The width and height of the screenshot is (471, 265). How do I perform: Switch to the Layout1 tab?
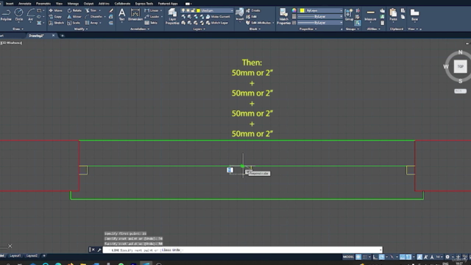click(x=15, y=255)
